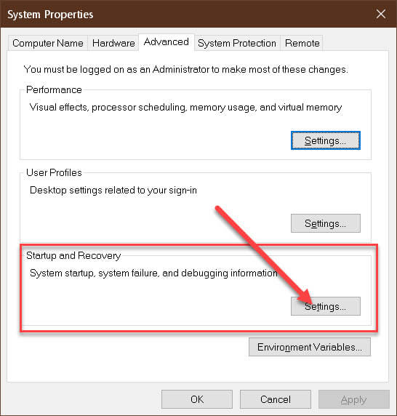Screen dimensions: 397x416
Task: Open Performance Settings button
Action: [326, 140]
